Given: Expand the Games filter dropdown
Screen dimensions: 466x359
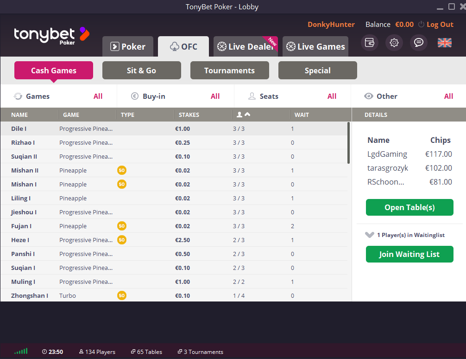Looking at the screenshot, I should point(58,96).
